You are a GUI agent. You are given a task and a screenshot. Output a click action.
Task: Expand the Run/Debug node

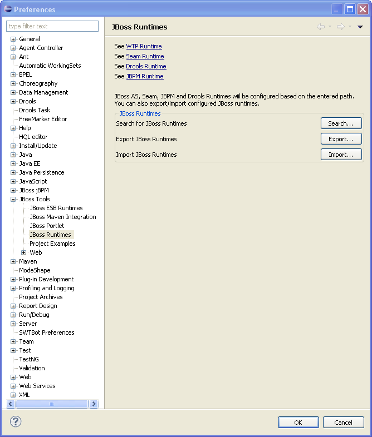13,315
